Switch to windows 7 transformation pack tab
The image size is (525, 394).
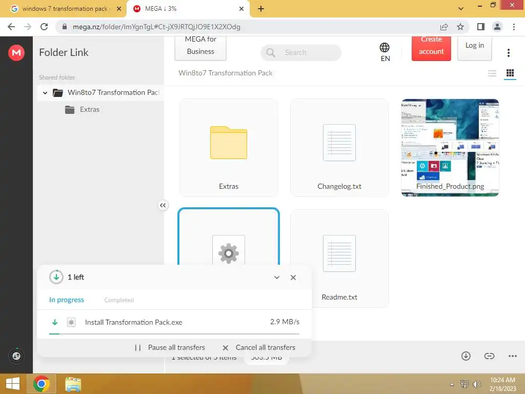click(64, 9)
